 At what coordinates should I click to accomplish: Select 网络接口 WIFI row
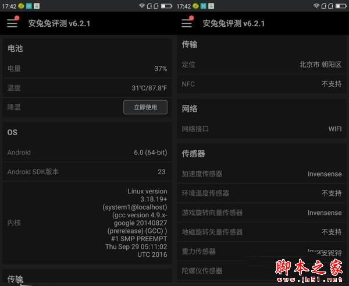pos(262,129)
